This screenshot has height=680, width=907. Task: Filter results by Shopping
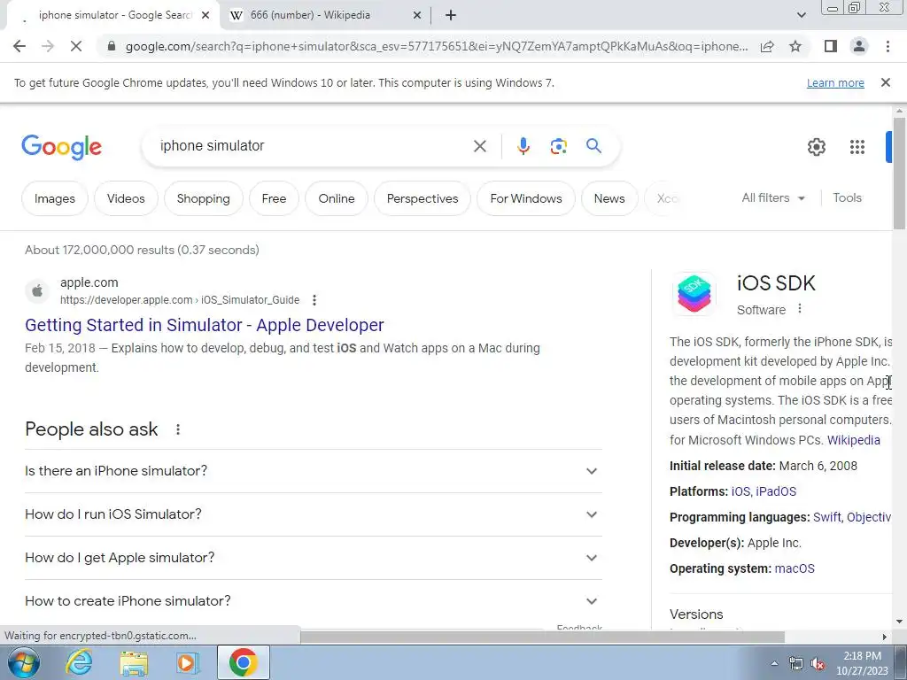[x=203, y=198]
